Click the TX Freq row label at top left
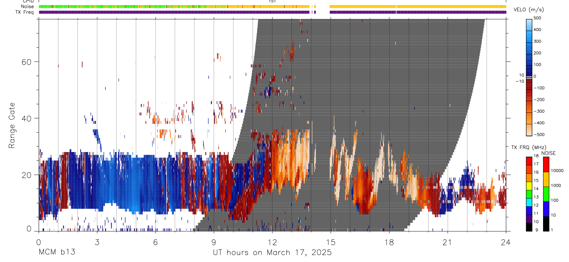This screenshot has width=569, height=262. pyautogui.click(x=25, y=12)
